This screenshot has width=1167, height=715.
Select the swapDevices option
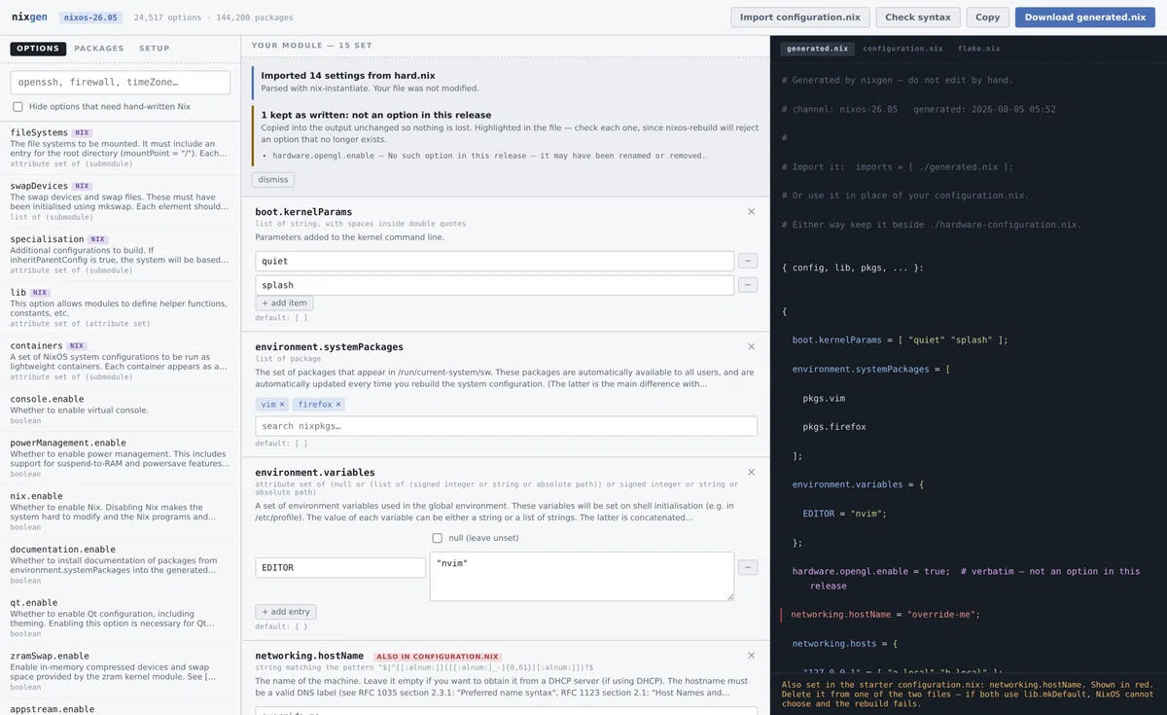121,201
